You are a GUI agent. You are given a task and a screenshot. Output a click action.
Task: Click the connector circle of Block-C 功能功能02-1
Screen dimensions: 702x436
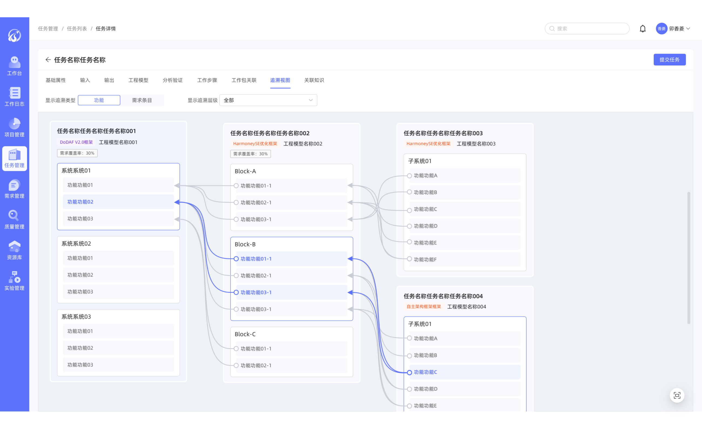coord(236,365)
